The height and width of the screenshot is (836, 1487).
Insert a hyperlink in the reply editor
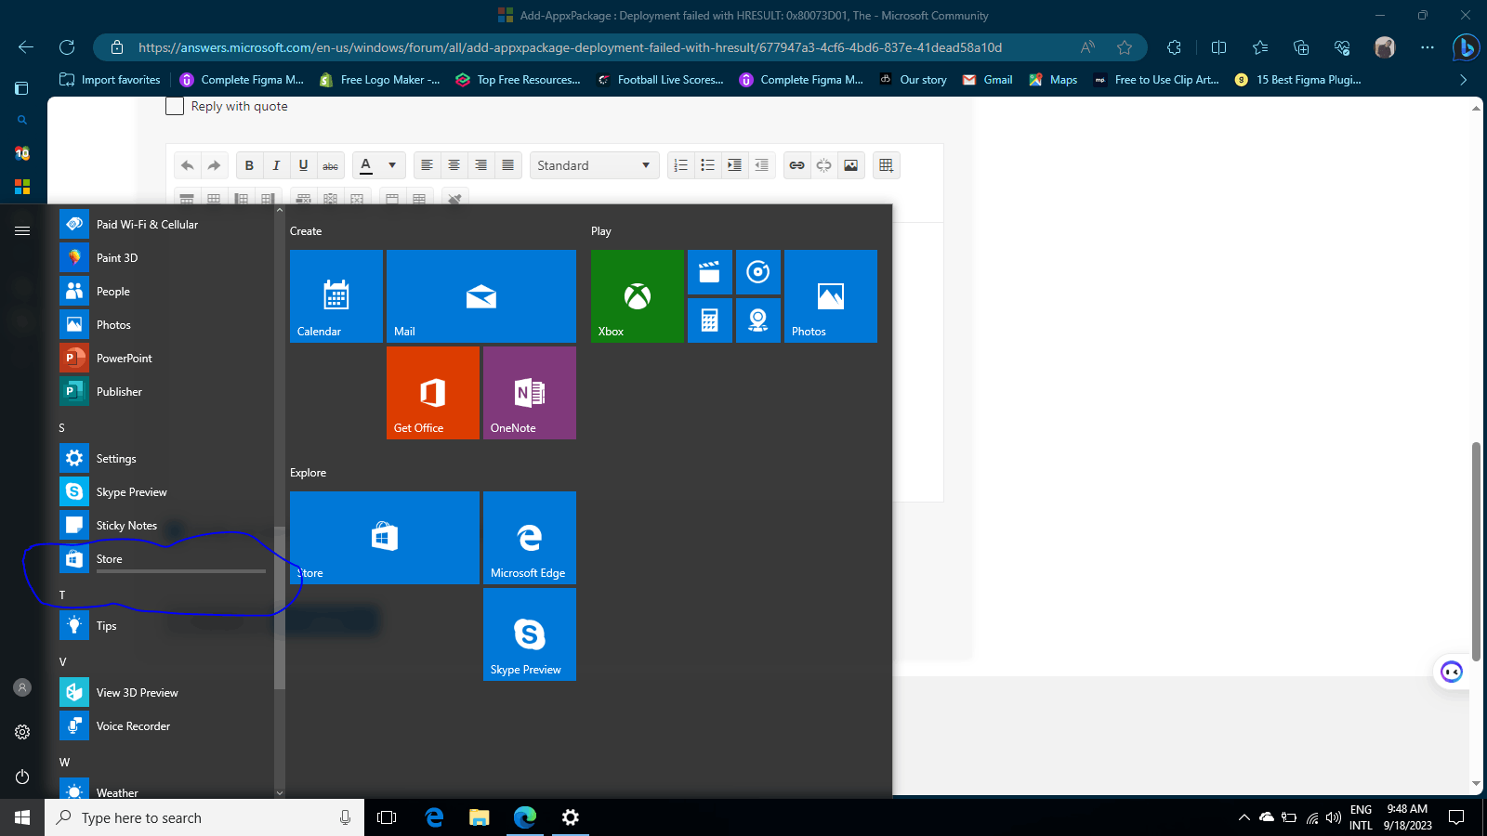(x=796, y=165)
